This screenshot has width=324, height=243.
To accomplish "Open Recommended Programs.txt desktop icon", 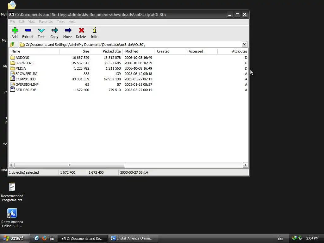I will (12, 192).
